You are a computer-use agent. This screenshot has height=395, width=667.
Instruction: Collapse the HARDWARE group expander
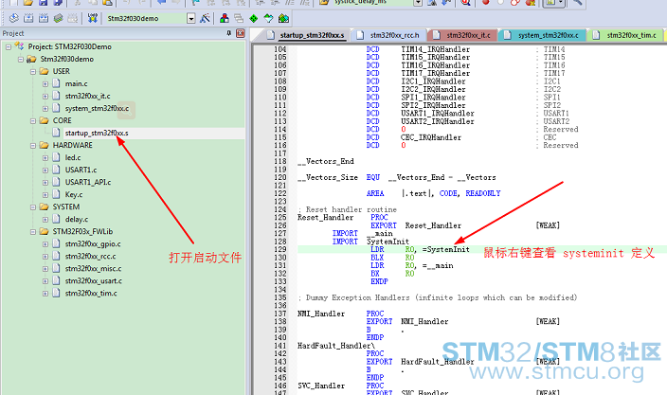33,146
